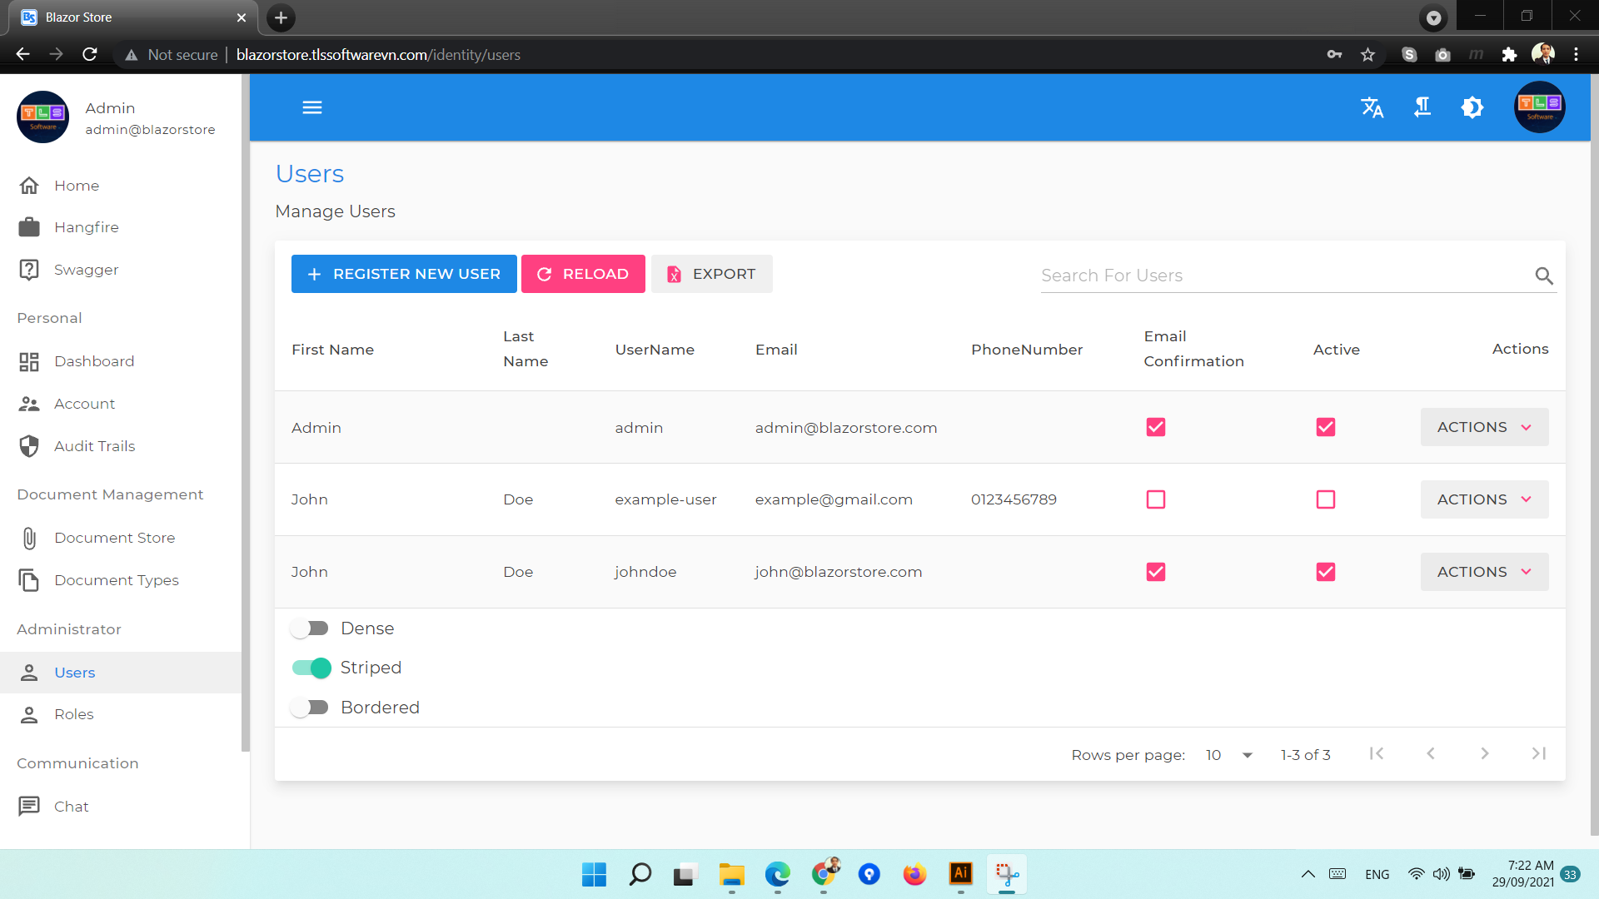Open the profile avatar in header
The height and width of the screenshot is (899, 1599).
(x=1539, y=107)
